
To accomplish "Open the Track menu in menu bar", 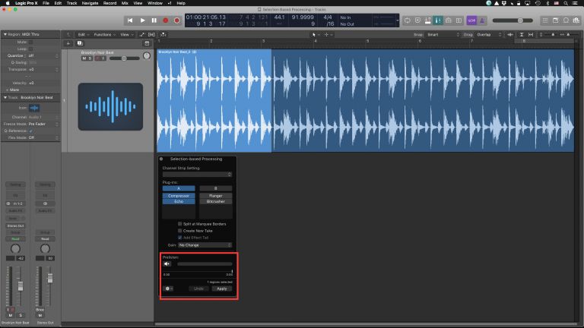I will (x=71, y=3).
